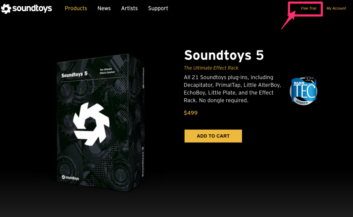Click the white gear emblem on the box

pos(91,124)
